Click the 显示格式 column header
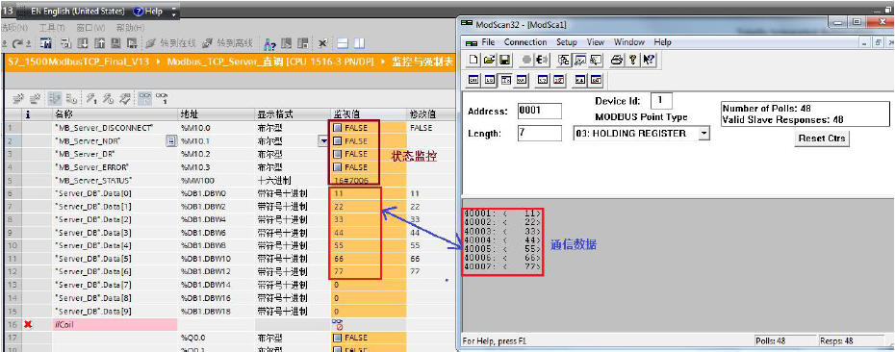 coord(293,114)
